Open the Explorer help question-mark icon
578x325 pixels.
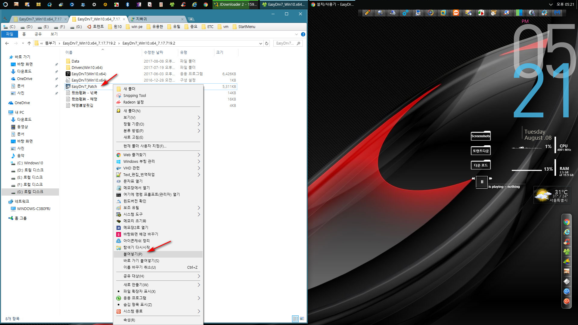click(x=303, y=34)
